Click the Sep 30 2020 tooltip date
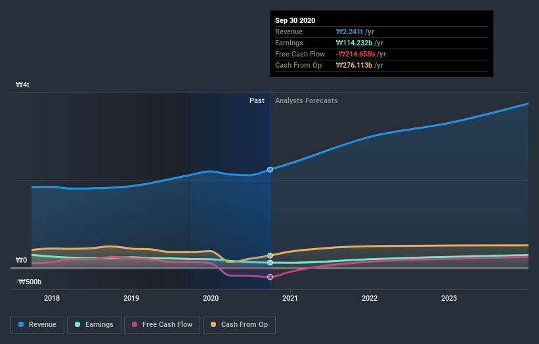The width and height of the screenshot is (539, 344). point(295,20)
